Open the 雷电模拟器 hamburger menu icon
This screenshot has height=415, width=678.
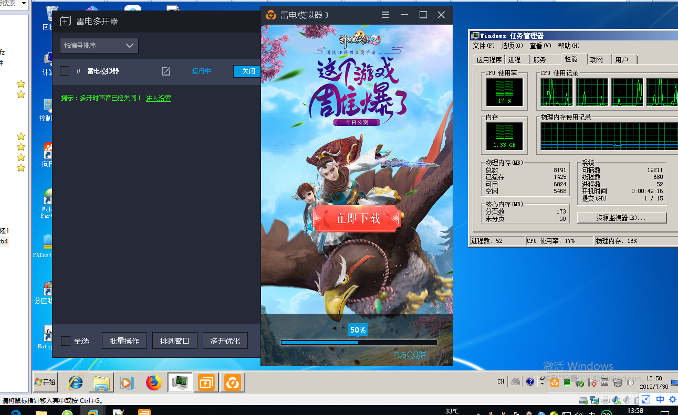[x=385, y=15]
